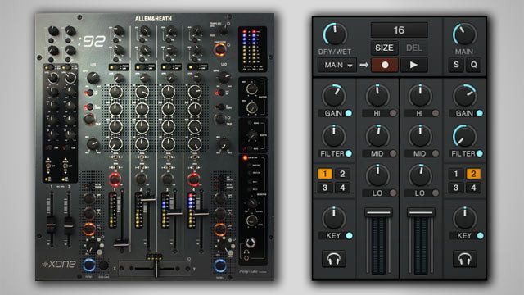Click the right deck FILTER knob
Image resolution: width=524 pixels, height=295 pixels.
coord(464,136)
